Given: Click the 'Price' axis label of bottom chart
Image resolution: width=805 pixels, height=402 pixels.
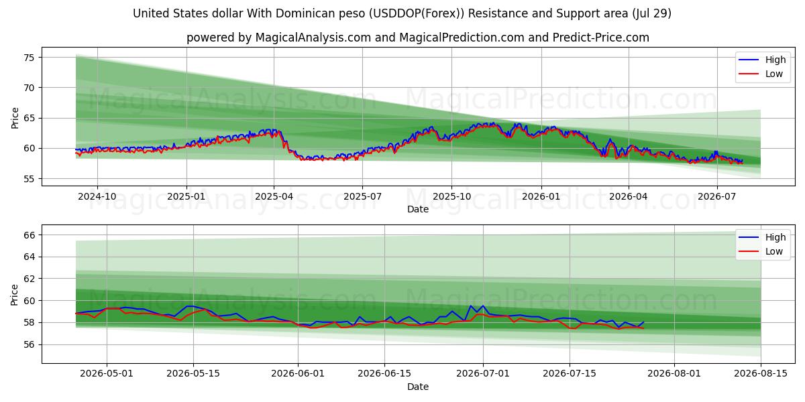Looking at the screenshot, I should (x=15, y=294).
